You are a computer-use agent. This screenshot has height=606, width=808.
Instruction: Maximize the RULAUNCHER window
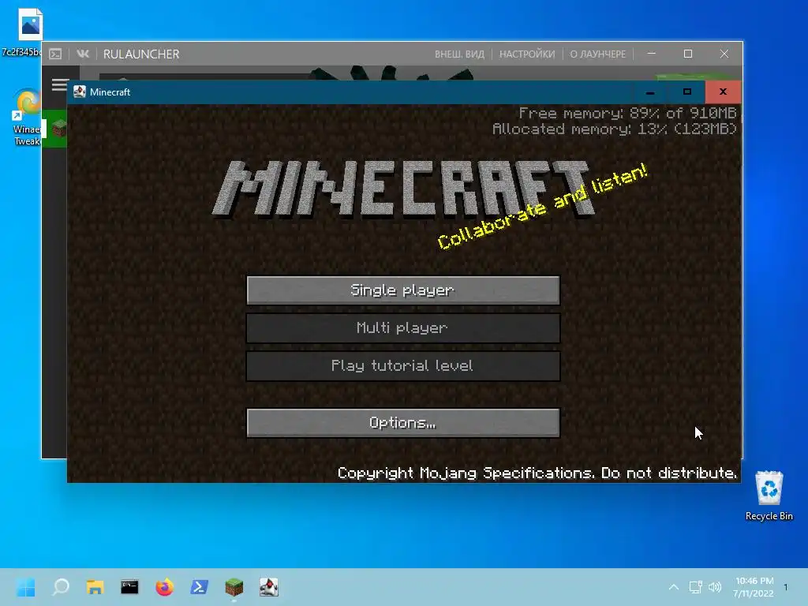[x=688, y=54]
